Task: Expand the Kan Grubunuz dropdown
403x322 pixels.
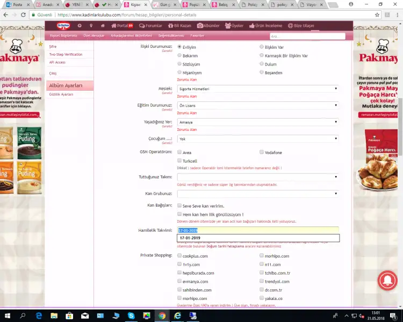Action: (x=257, y=193)
